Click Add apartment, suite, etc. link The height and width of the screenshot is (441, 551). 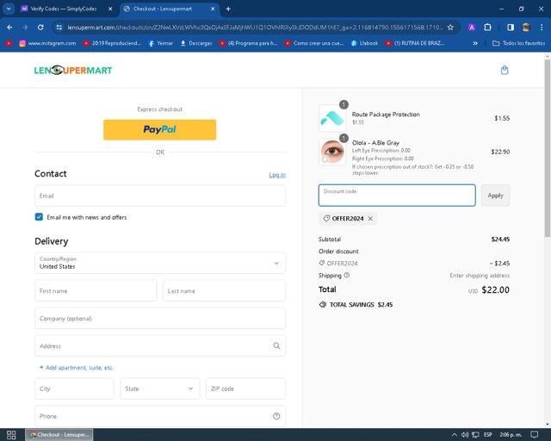(x=77, y=368)
